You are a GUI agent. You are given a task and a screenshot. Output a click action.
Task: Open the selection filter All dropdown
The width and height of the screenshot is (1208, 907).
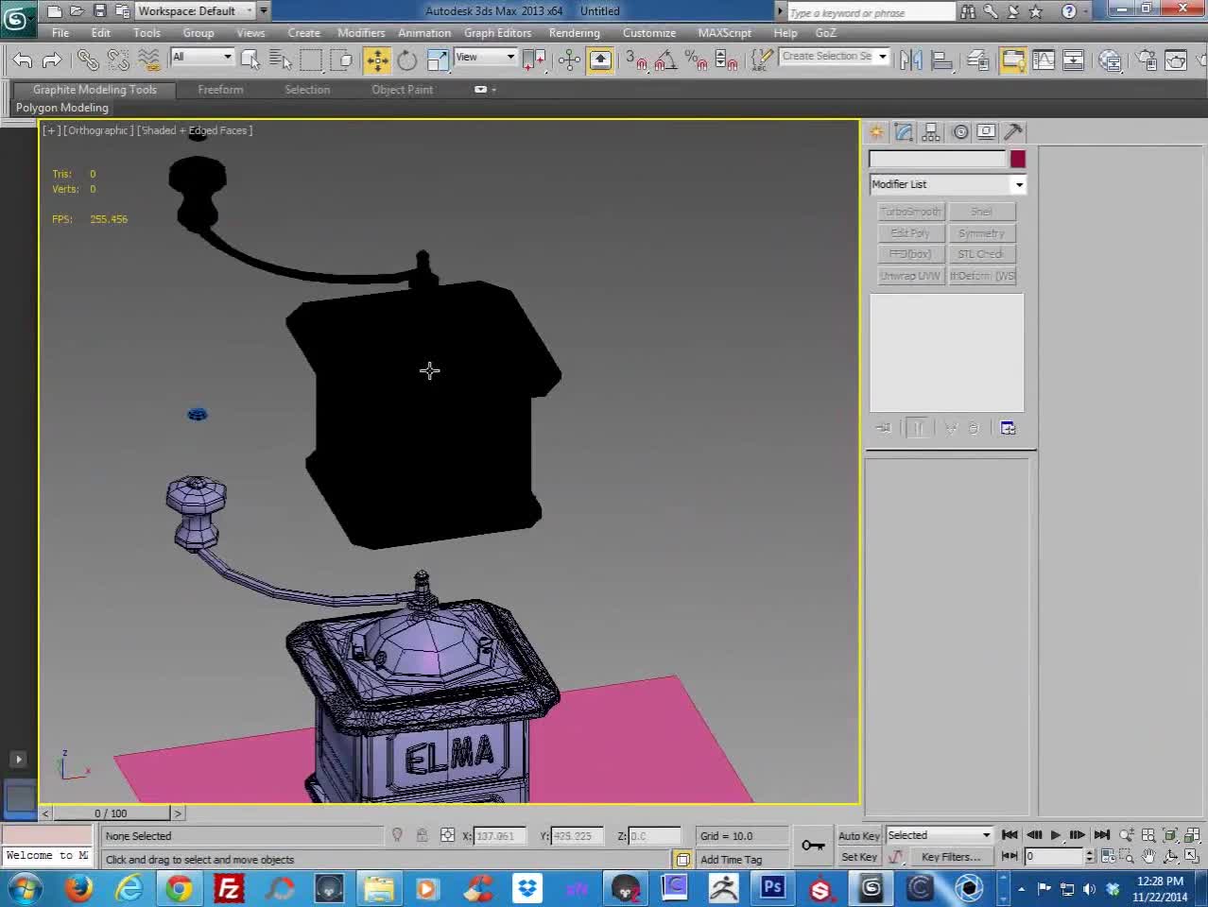pos(202,57)
